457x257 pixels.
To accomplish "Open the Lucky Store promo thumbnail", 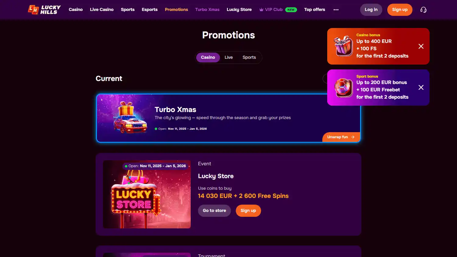I will [x=147, y=194].
